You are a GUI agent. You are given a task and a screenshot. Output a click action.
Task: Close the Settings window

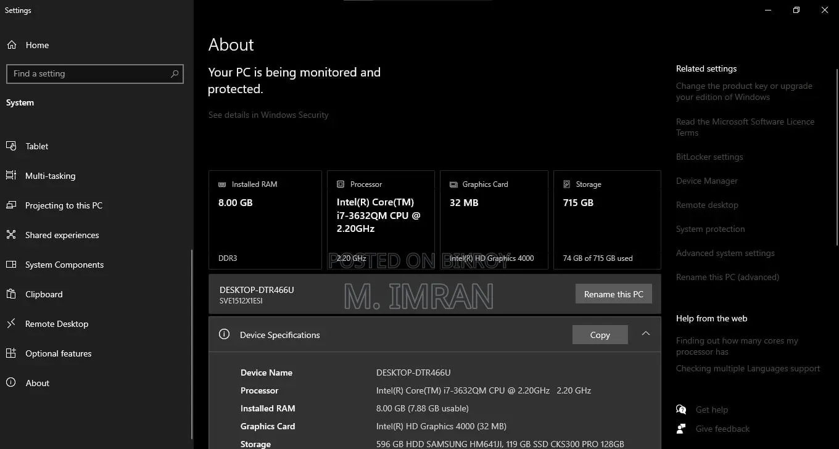tap(825, 10)
